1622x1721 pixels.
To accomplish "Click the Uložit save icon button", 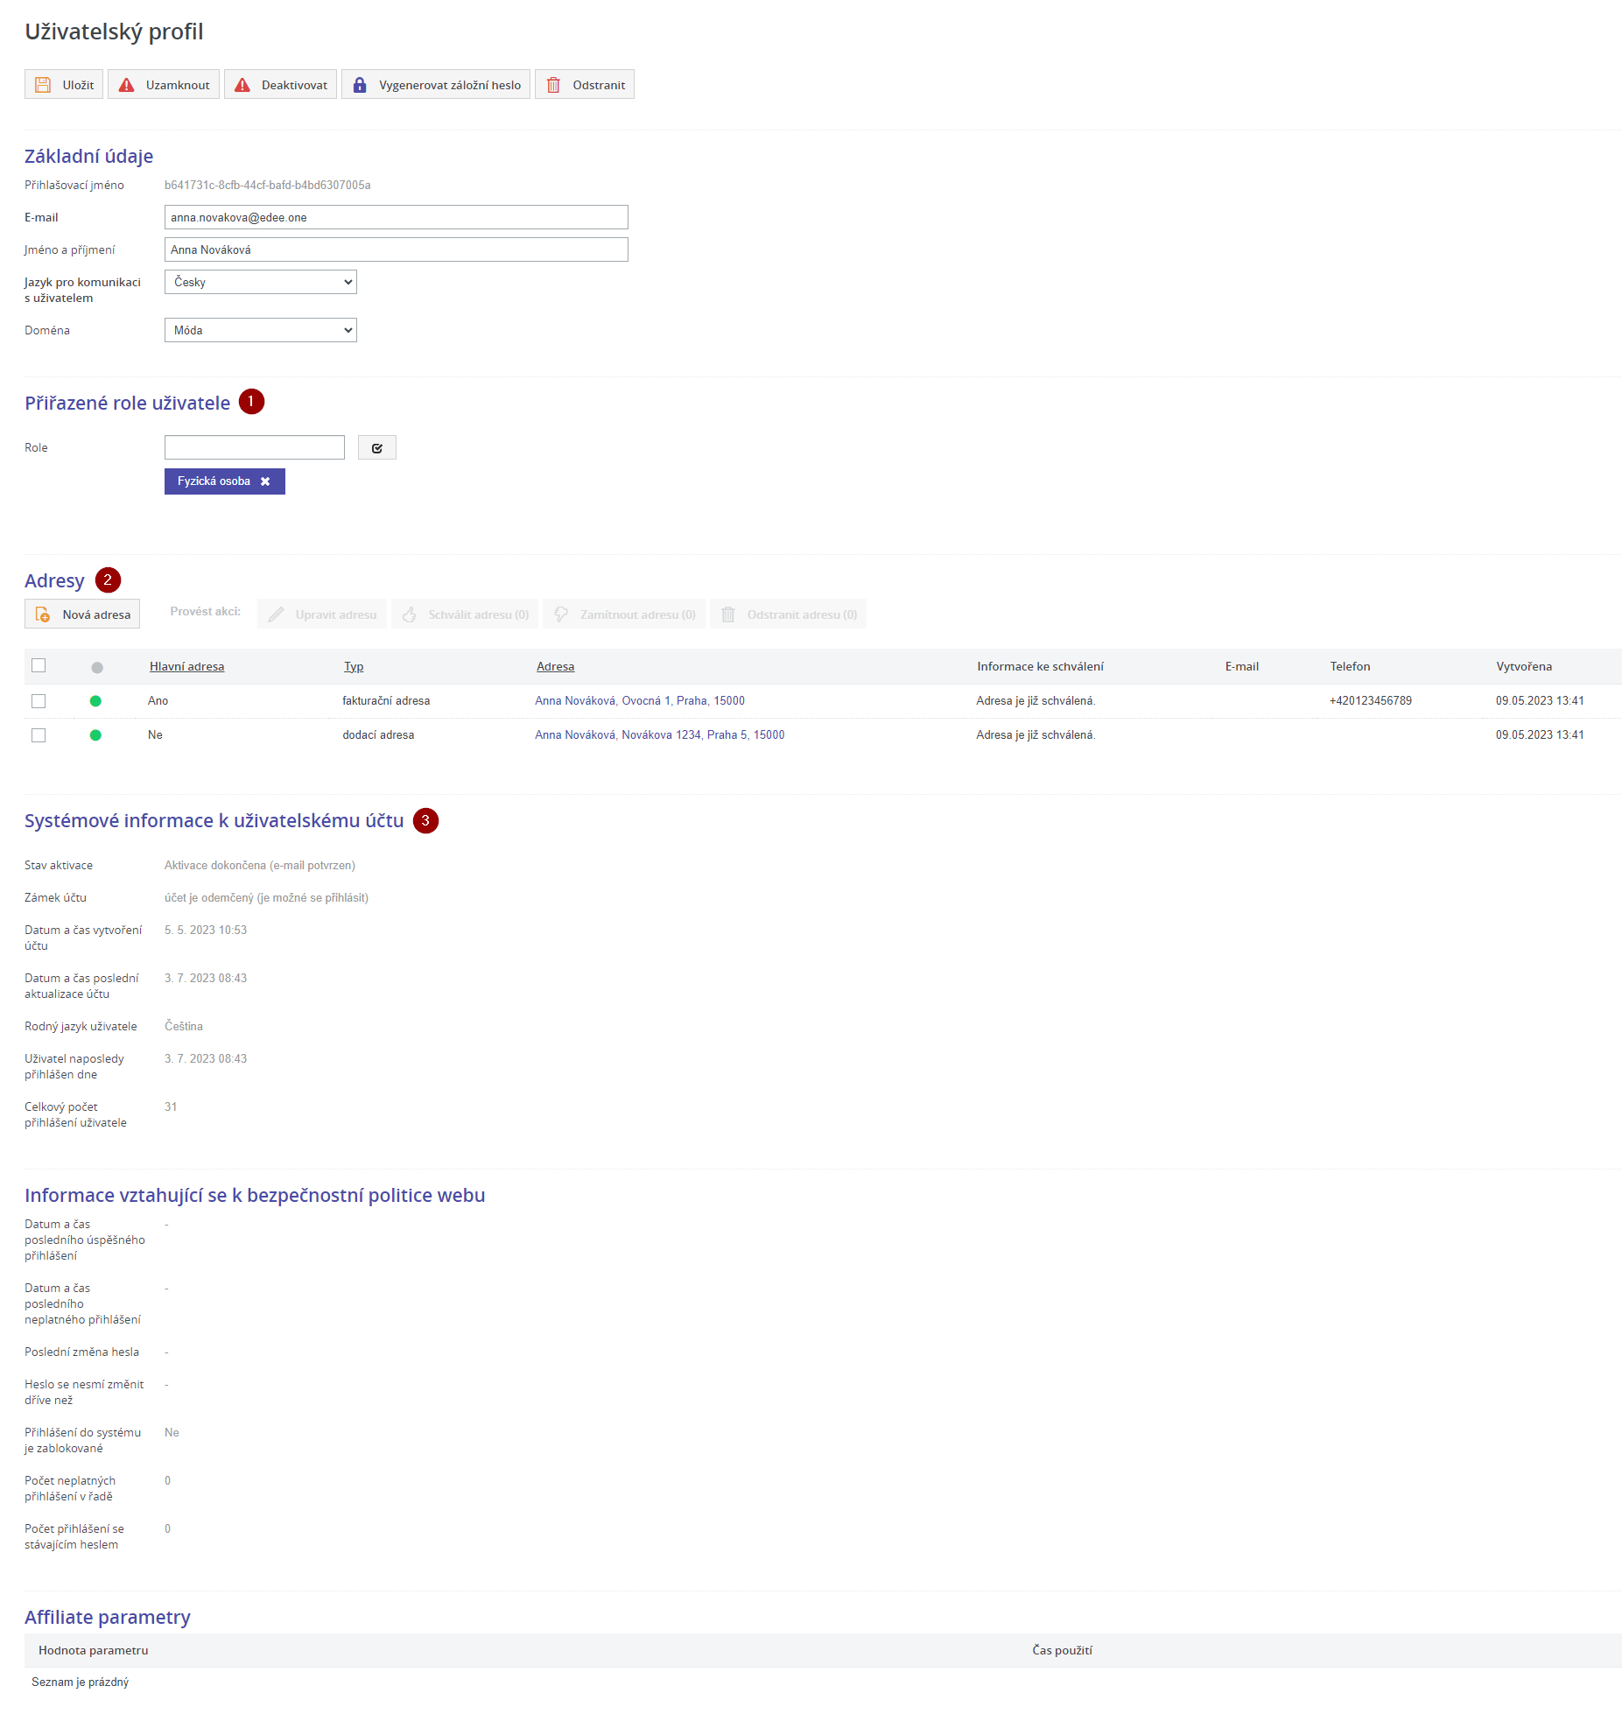I will click(43, 85).
